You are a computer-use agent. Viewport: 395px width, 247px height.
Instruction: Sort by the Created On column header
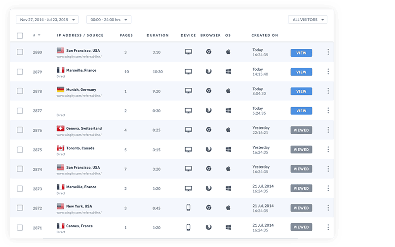point(265,36)
